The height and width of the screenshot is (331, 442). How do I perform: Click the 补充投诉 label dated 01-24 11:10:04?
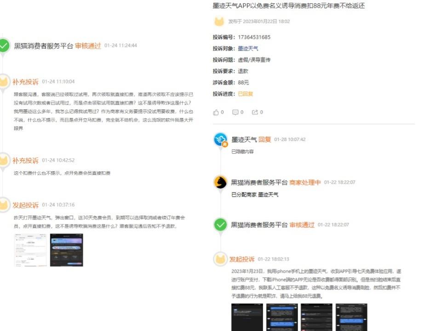coord(26,82)
